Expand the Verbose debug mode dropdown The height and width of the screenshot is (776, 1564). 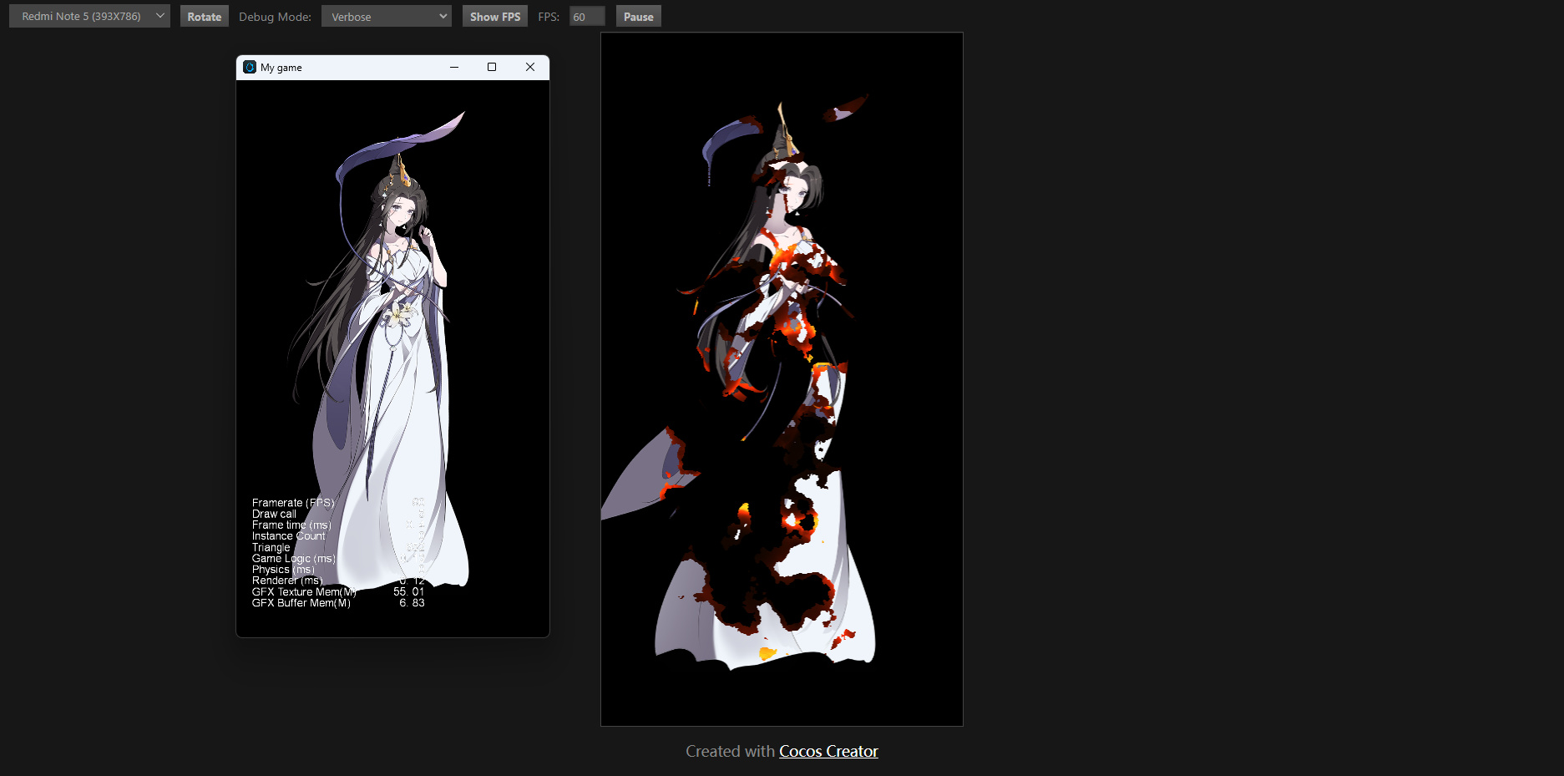387,16
